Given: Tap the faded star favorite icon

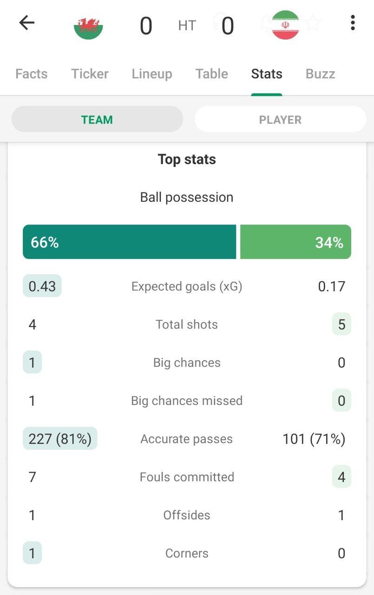Looking at the screenshot, I should tap(314, 22).
